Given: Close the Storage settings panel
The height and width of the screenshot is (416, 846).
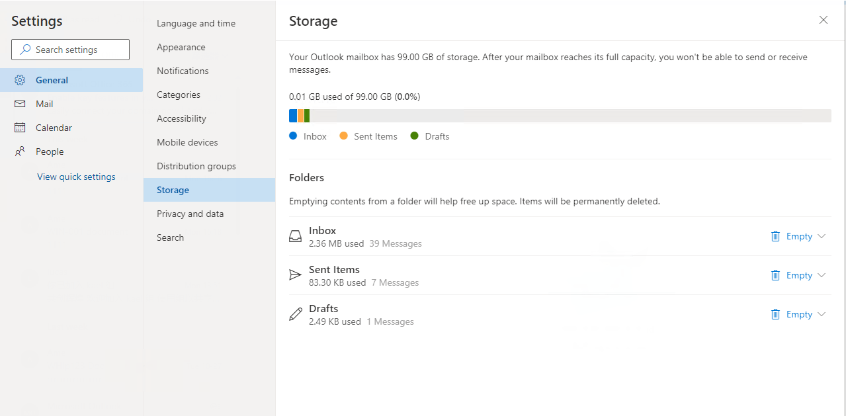Looking at the screenshot, I should tap(824, 20).
